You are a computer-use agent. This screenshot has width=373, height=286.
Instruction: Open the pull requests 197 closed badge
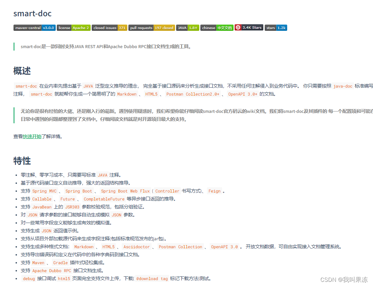click(x=152, y=28)
